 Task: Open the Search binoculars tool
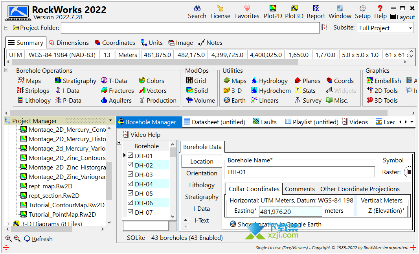click(x=197, y=12)
